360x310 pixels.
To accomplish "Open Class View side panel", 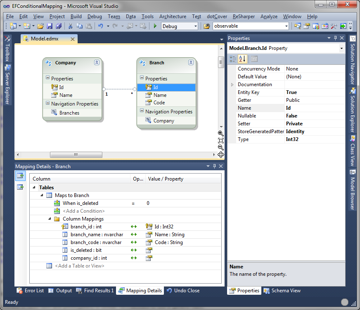I will click(x=353, y=151).
